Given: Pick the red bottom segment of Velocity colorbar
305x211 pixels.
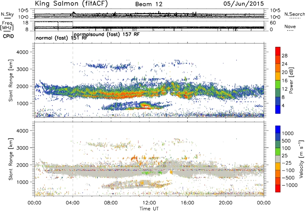Looking at the screenshot, I should [278, 189].
